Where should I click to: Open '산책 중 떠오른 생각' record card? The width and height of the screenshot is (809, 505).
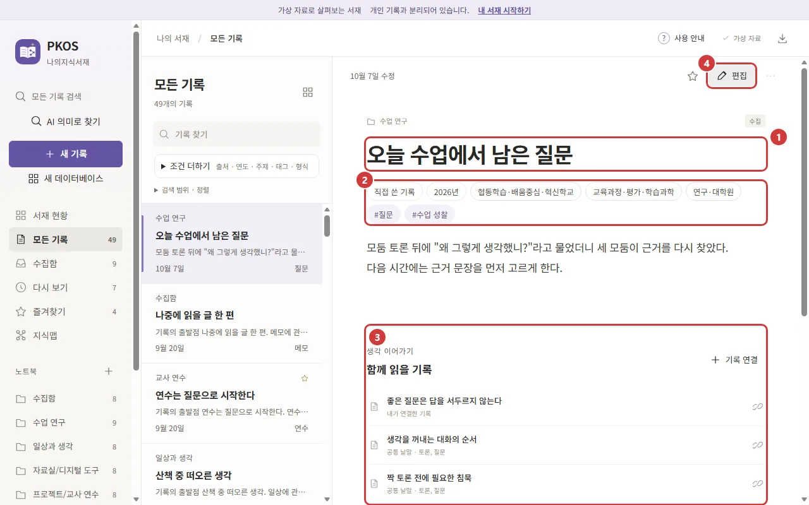pos(232,473)
